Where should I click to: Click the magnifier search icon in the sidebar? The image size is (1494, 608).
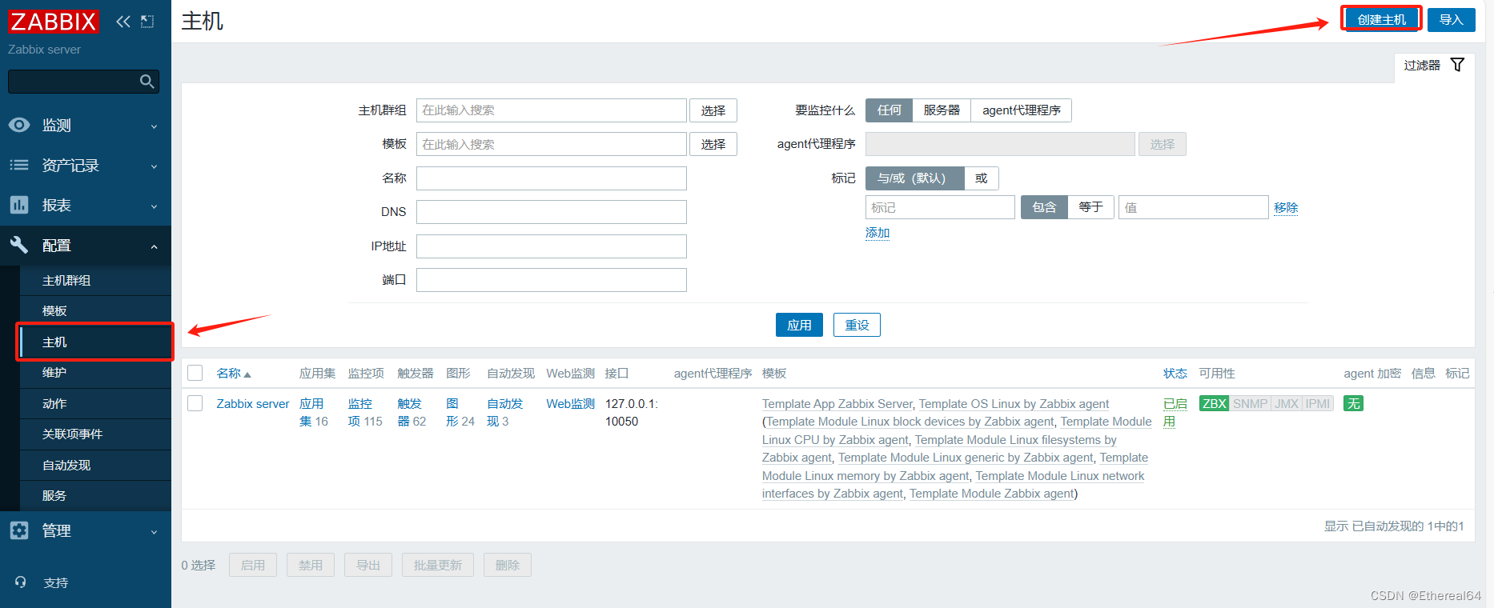[147, 82]
